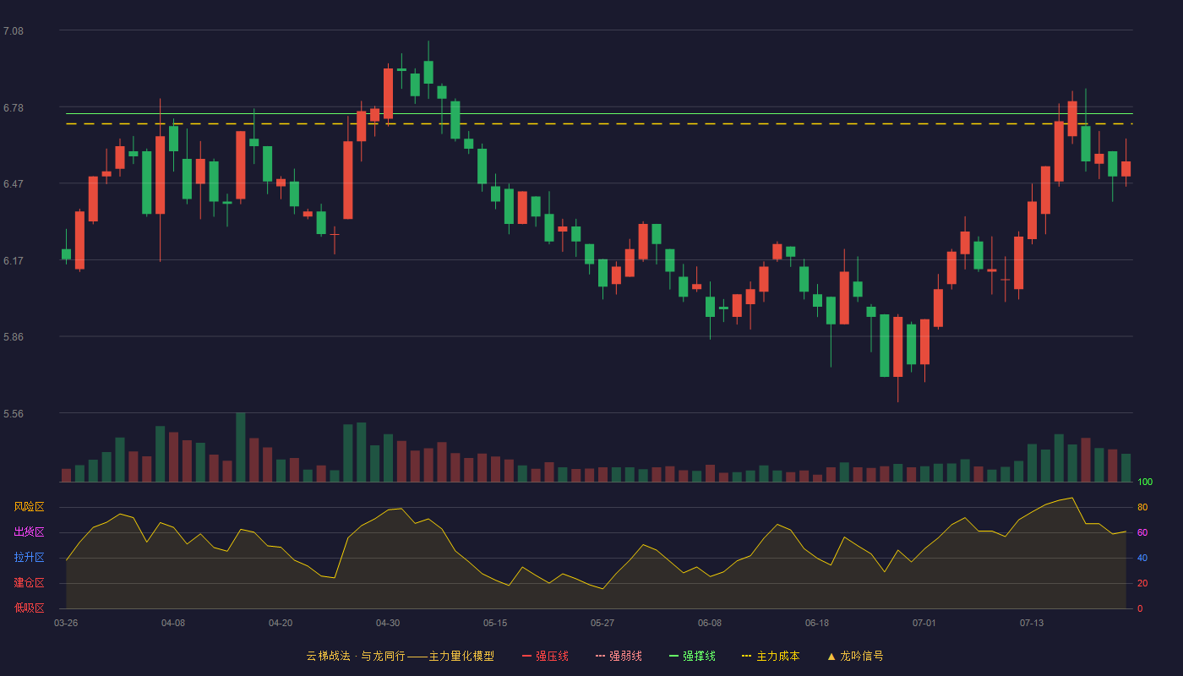
Task: Toggle the 强压线 legend item
Action: click(x=545, y=656)
